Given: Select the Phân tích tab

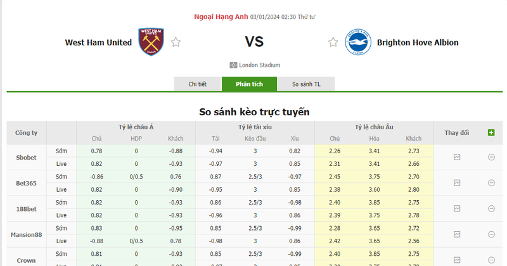Looking at the screenshot, I should pyautogui.click(x=249, y=84).
